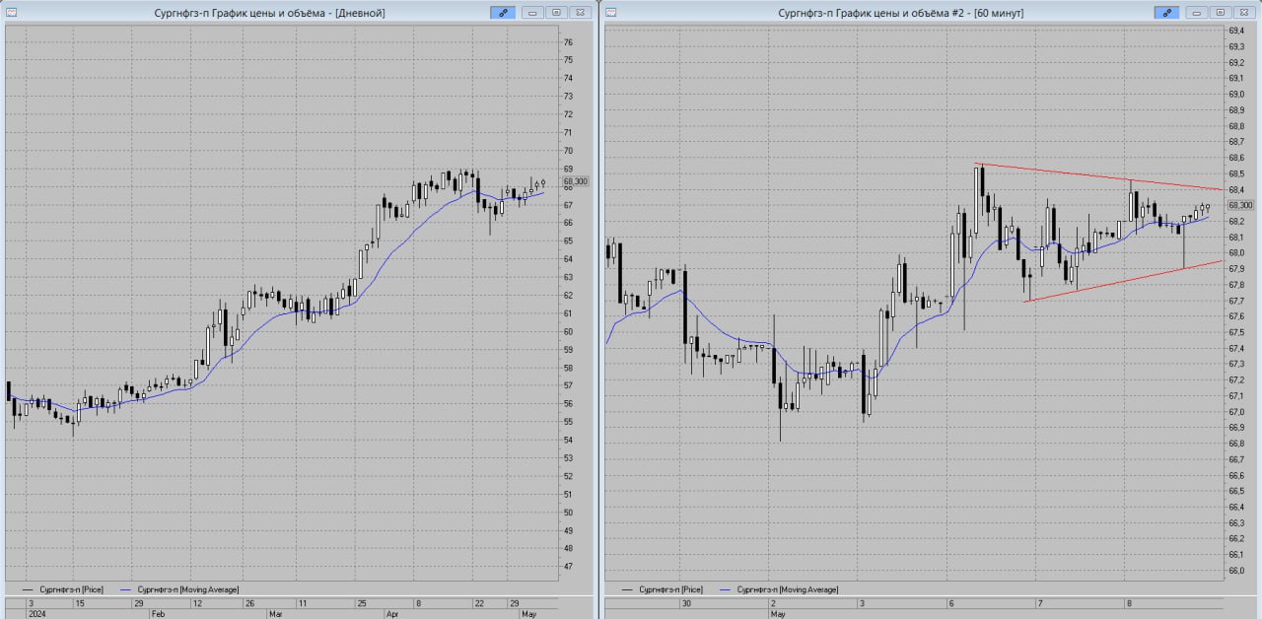Image resolution: width=1262 pixels, height=619 pixels.
Task: Minimize the Дневной chart window
Action: (x=533, y=13)
